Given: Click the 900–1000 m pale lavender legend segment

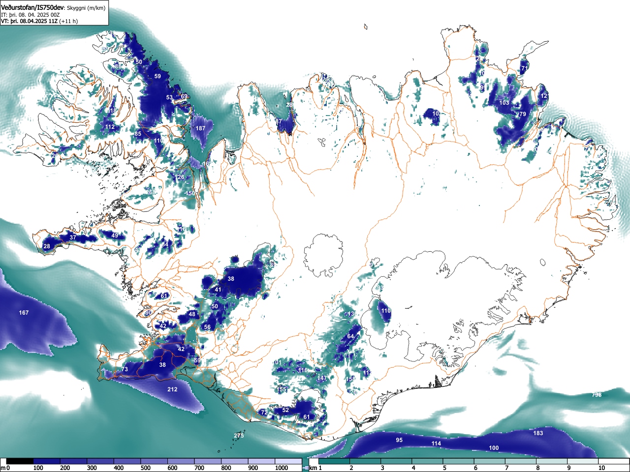Looking at the screenshot, I should [x=261, y=461].
